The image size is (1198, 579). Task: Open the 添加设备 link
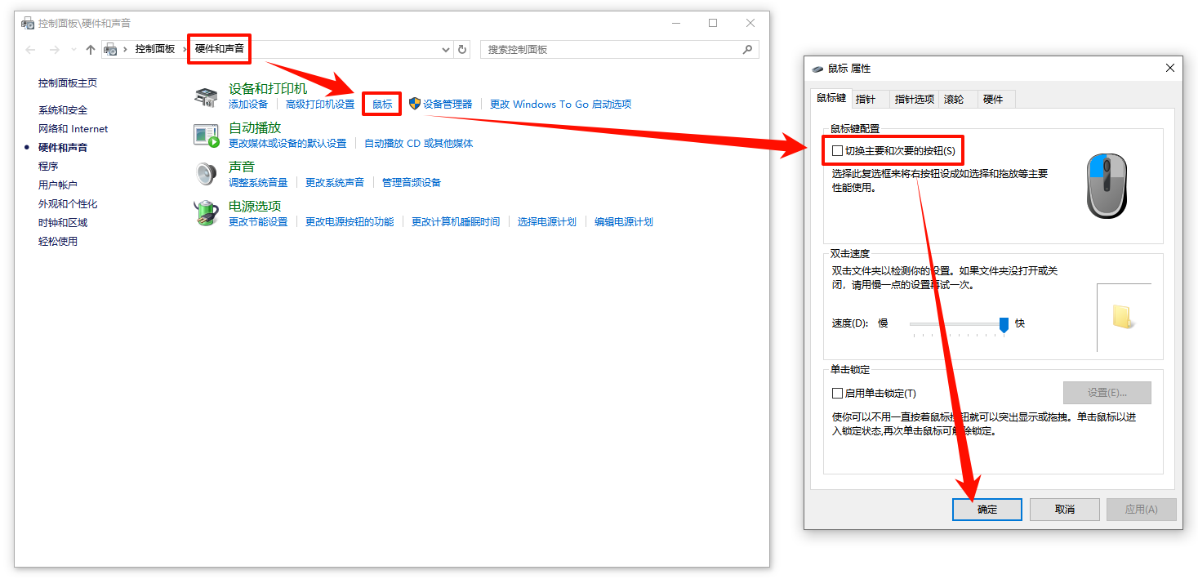click(248, 105)
